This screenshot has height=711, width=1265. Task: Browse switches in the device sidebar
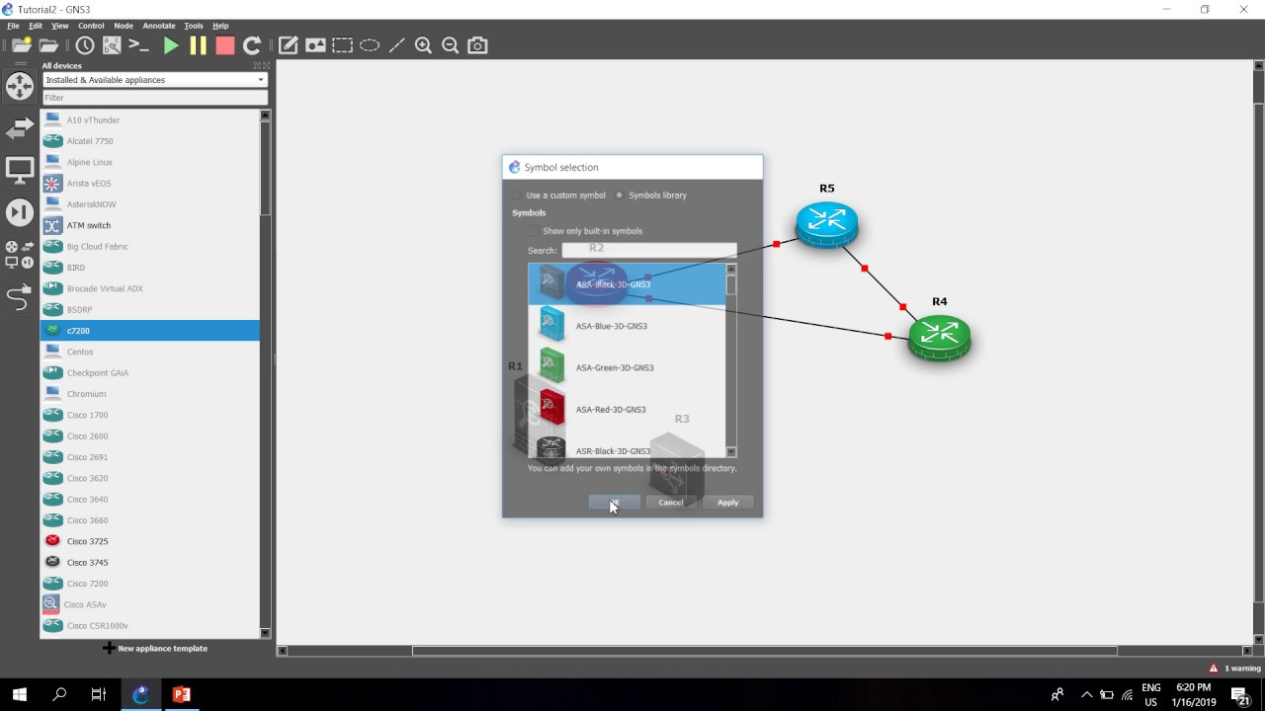point(20,128)
